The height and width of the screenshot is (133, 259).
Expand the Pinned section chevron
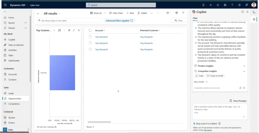click(x=26, y=28)
